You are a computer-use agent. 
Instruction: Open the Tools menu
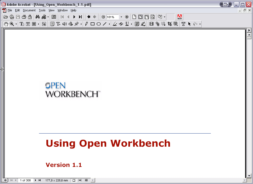pyautogui.click(x=42, y=10)
